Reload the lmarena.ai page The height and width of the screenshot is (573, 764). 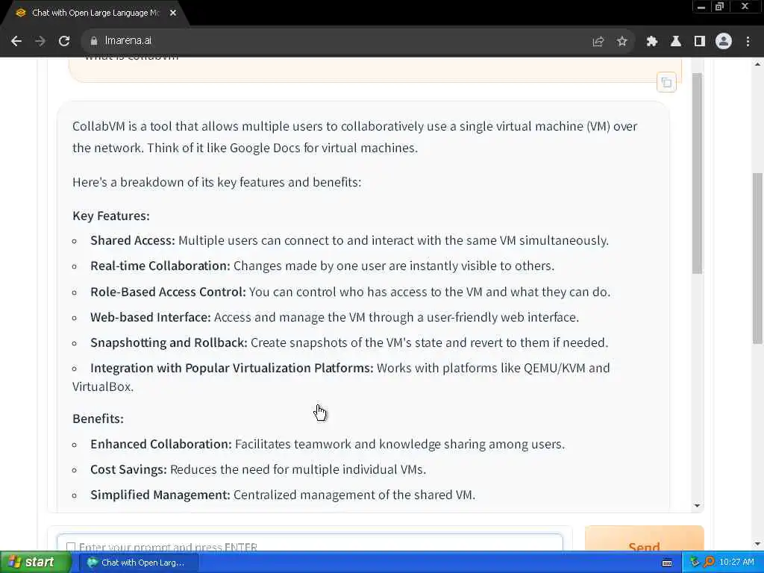point(64,42)
